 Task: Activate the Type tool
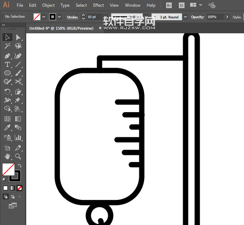click(x=7, y=65)
